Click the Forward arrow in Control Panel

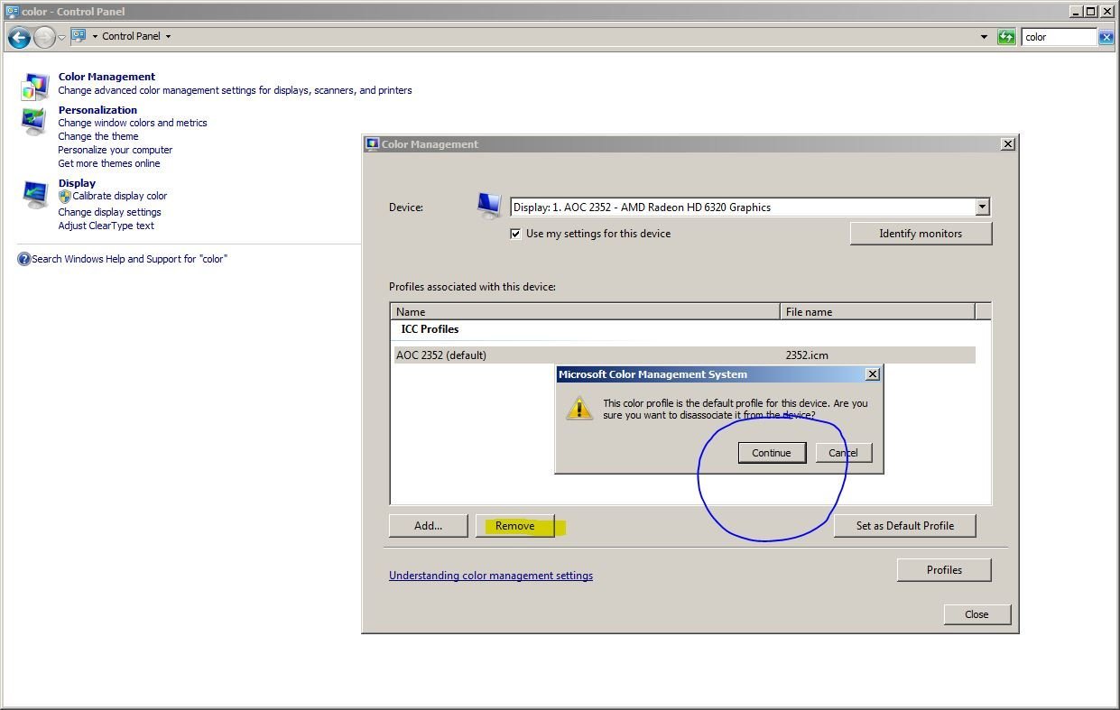pos(44,37)
